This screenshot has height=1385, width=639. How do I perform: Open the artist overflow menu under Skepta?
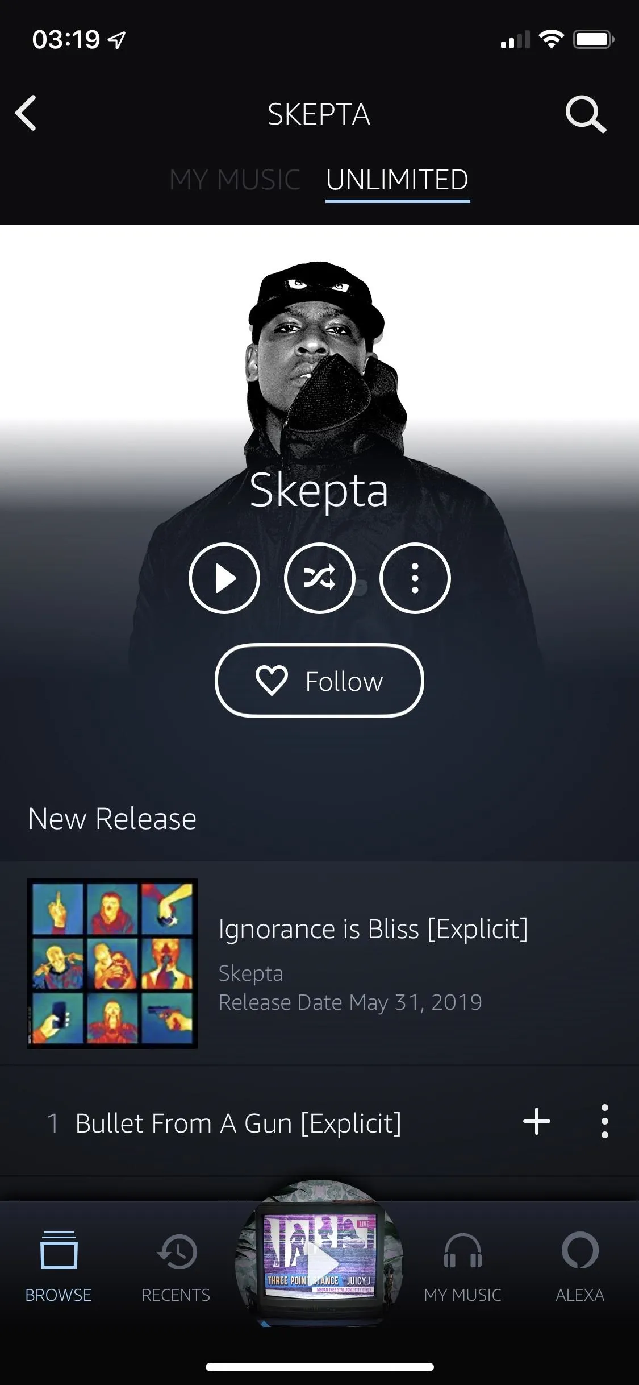pyautogui.click(x=415, y=578)
